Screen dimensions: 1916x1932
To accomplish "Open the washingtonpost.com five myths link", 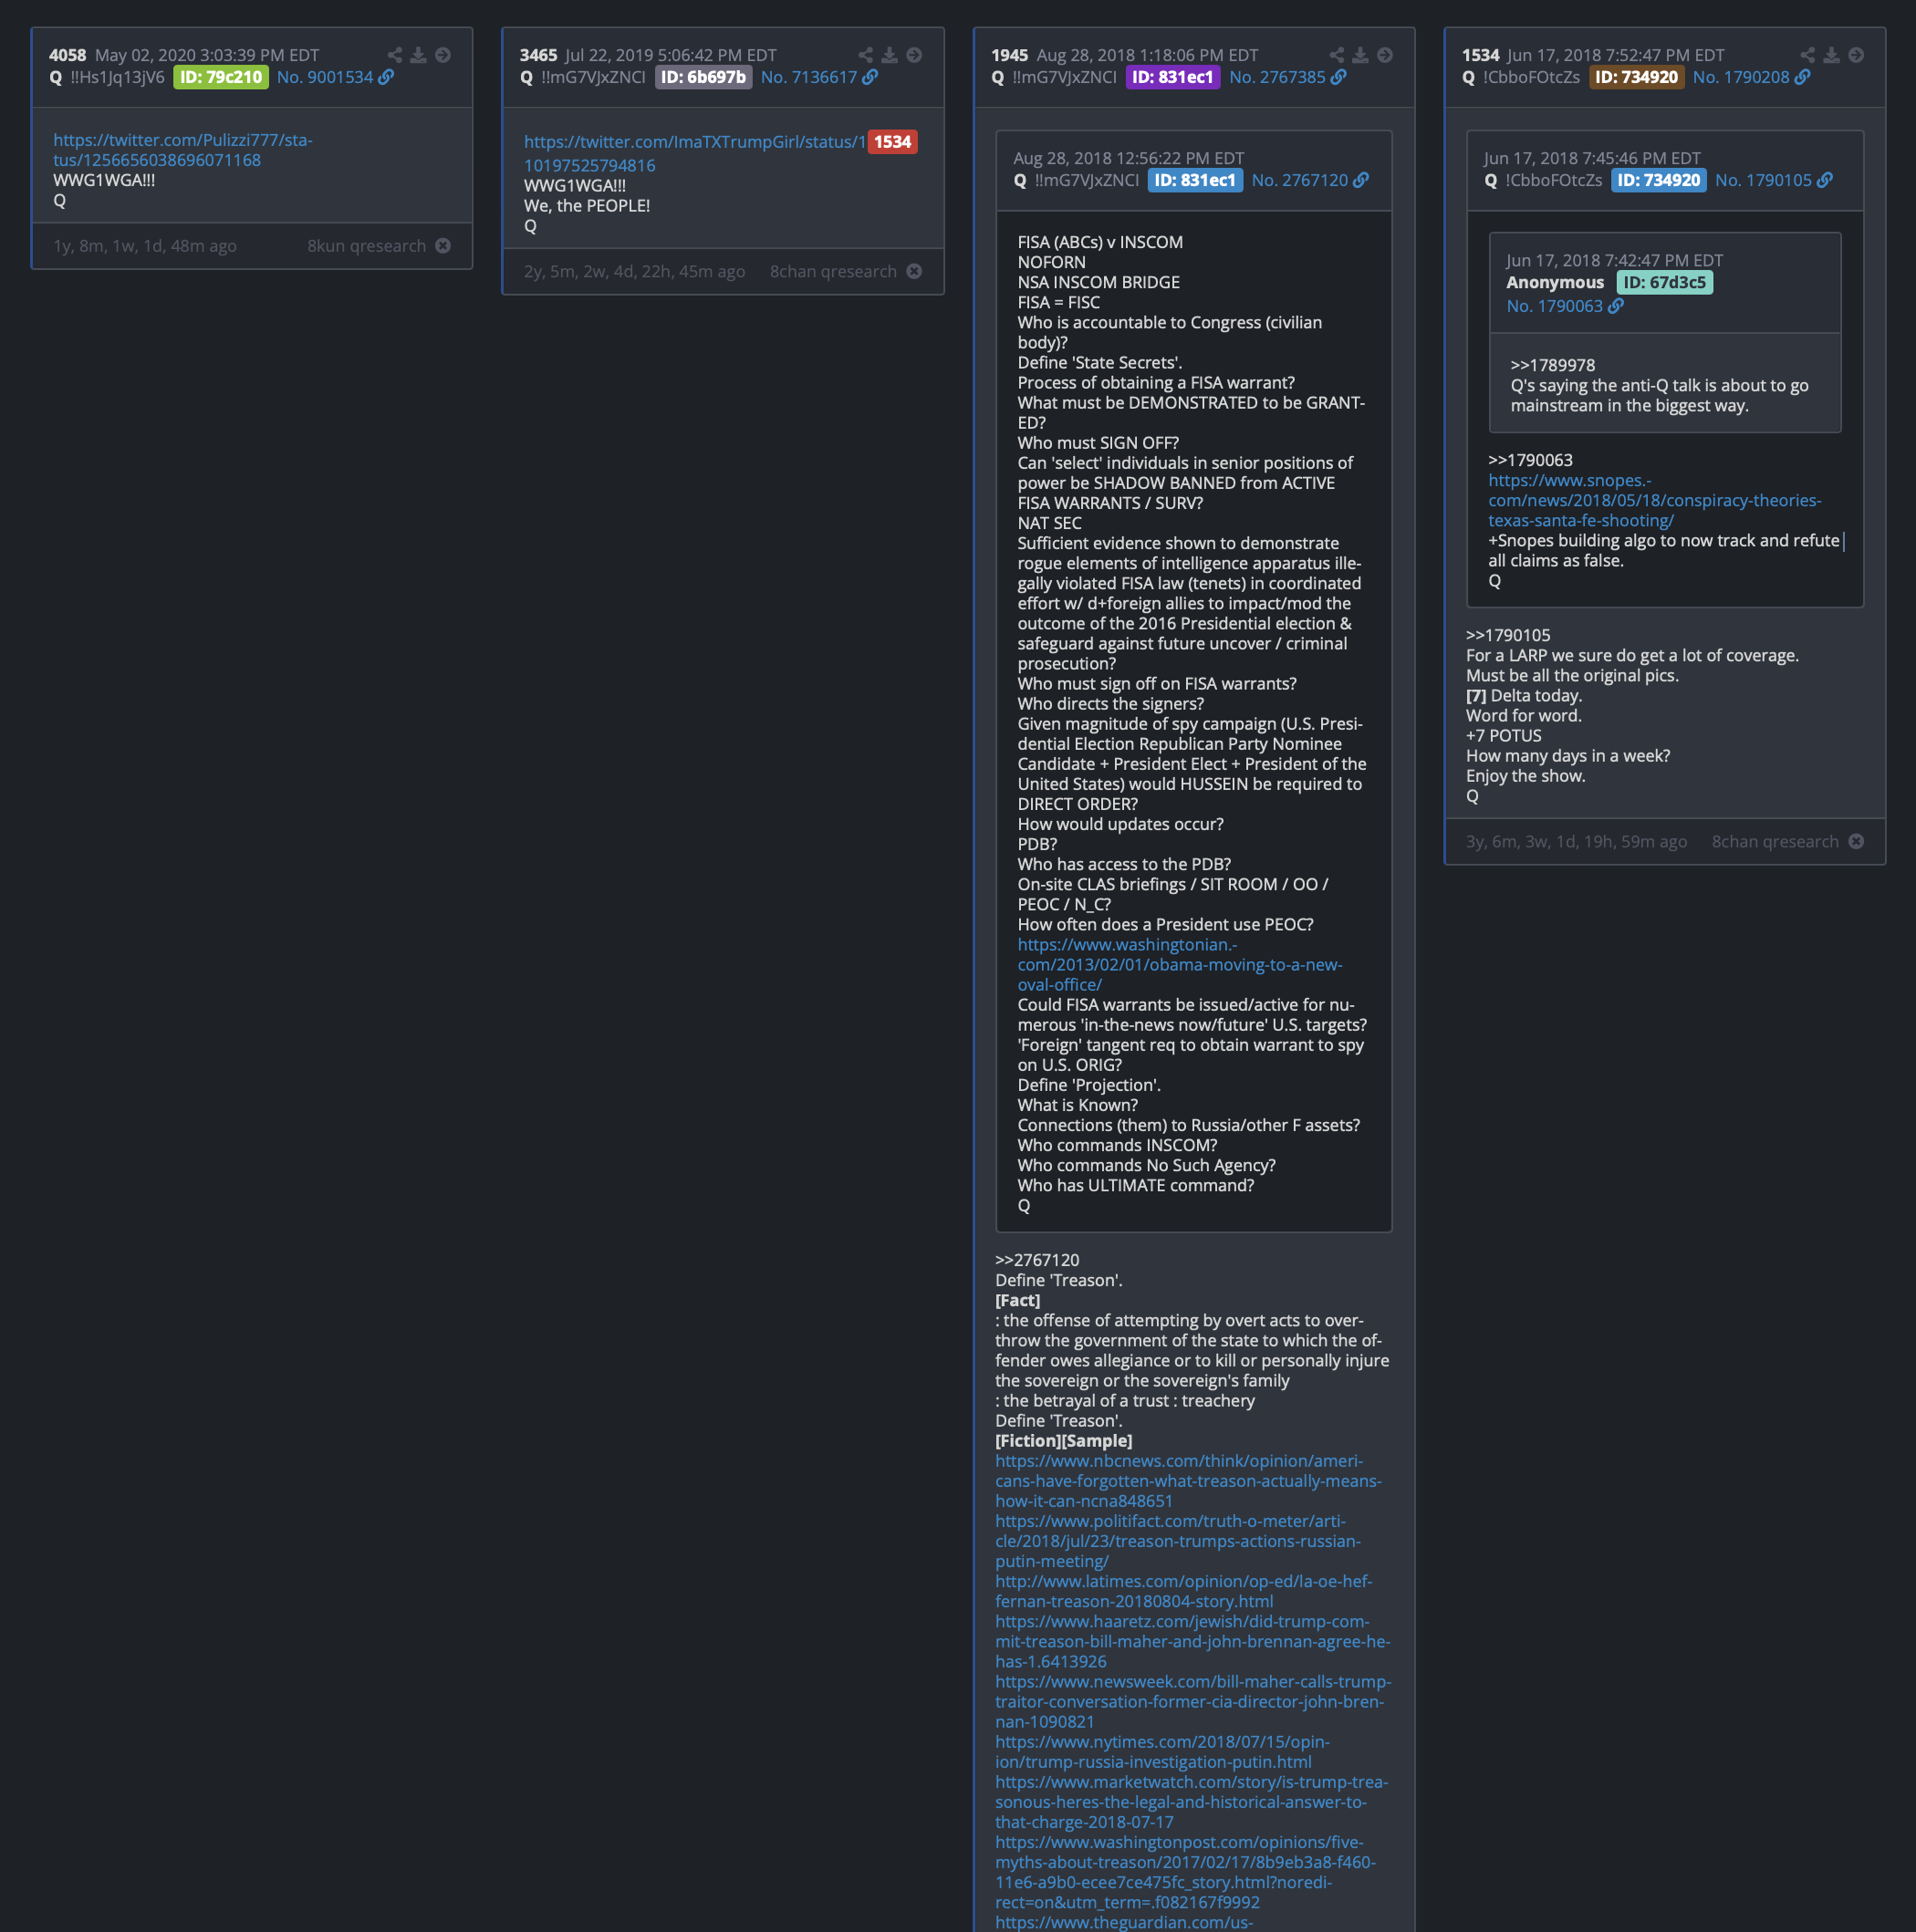I will point(1186,1871).
